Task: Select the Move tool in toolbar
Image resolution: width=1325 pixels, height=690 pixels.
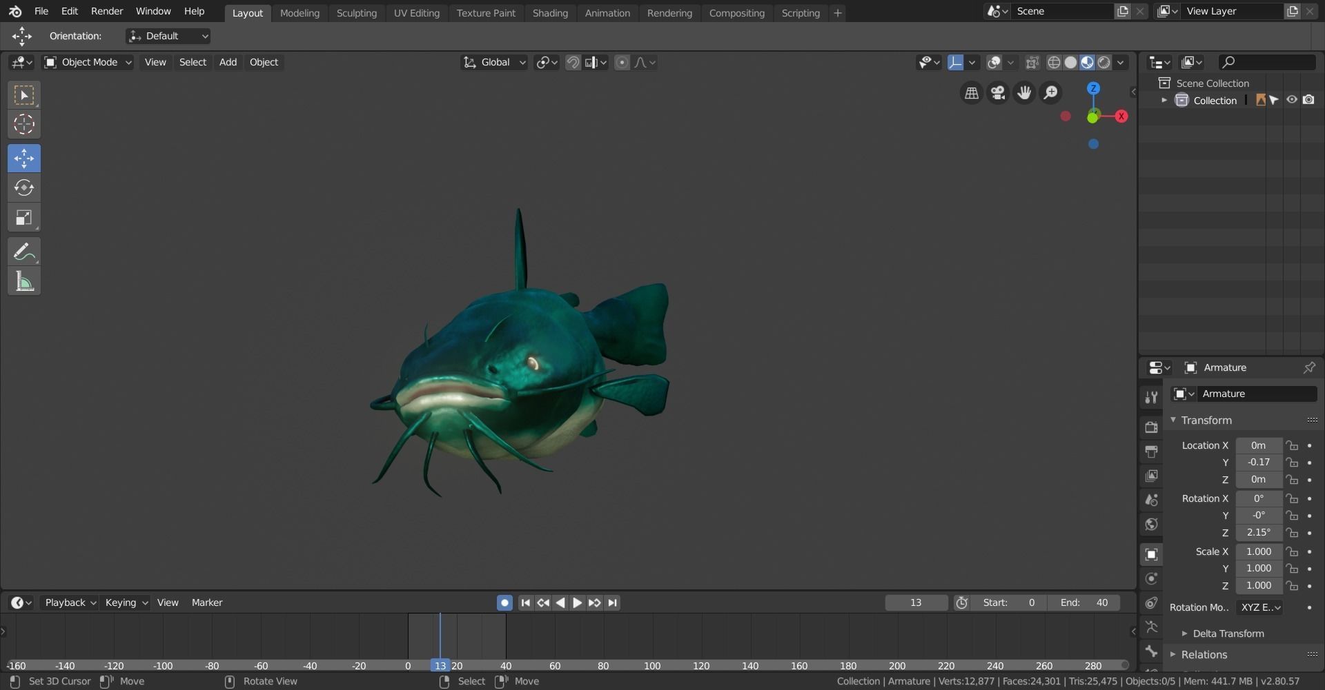Action: pyautogui.click(x=24, y=159)
